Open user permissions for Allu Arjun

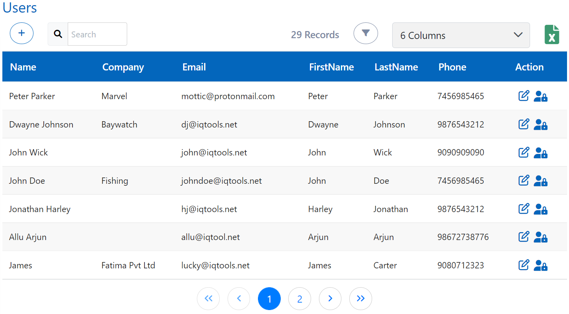pyautogui.click(x=541, y=237)
